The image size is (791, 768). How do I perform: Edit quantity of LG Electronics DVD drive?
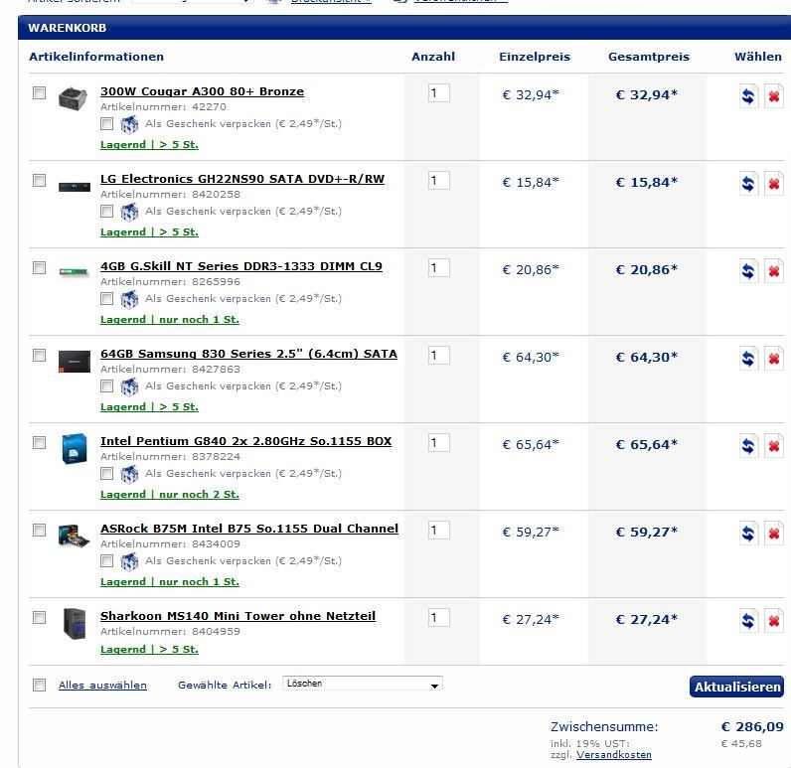[438, 181]
